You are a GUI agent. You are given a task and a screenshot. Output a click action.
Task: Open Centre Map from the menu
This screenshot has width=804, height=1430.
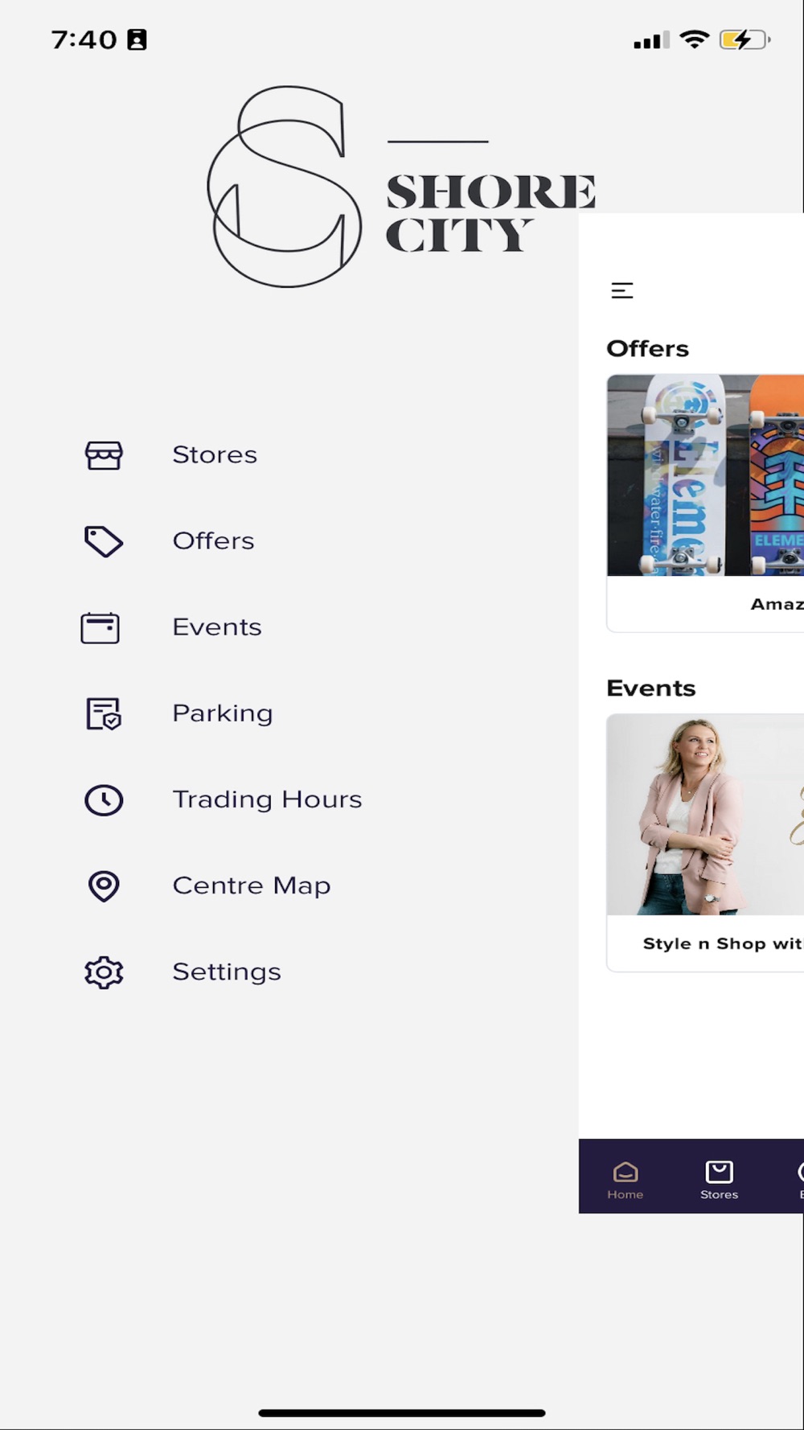pyautogui.click(x=252, y=886)
